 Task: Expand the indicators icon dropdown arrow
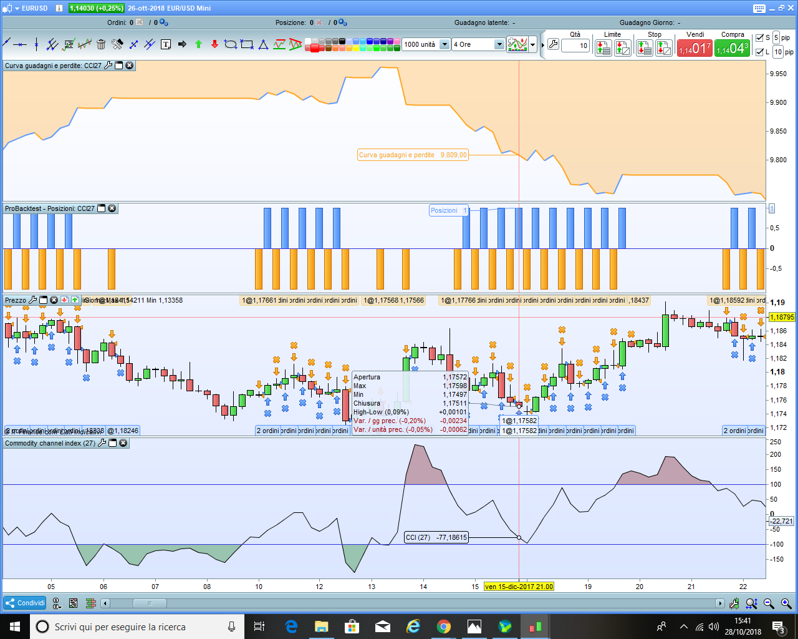[533, 45]
